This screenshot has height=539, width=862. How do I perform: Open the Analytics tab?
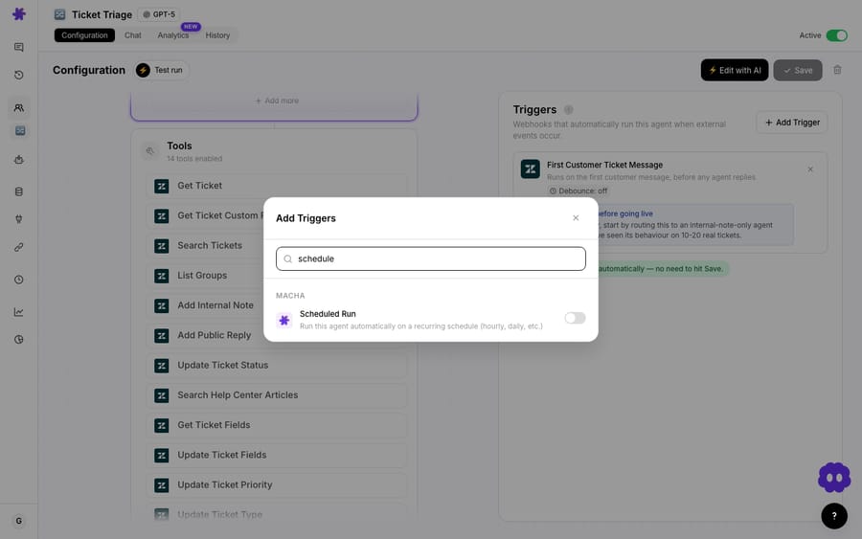173,35
